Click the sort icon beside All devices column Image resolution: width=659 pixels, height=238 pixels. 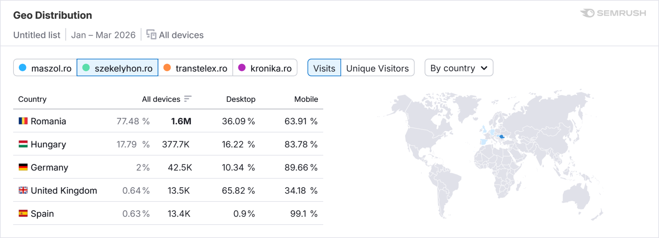point(188,99)
